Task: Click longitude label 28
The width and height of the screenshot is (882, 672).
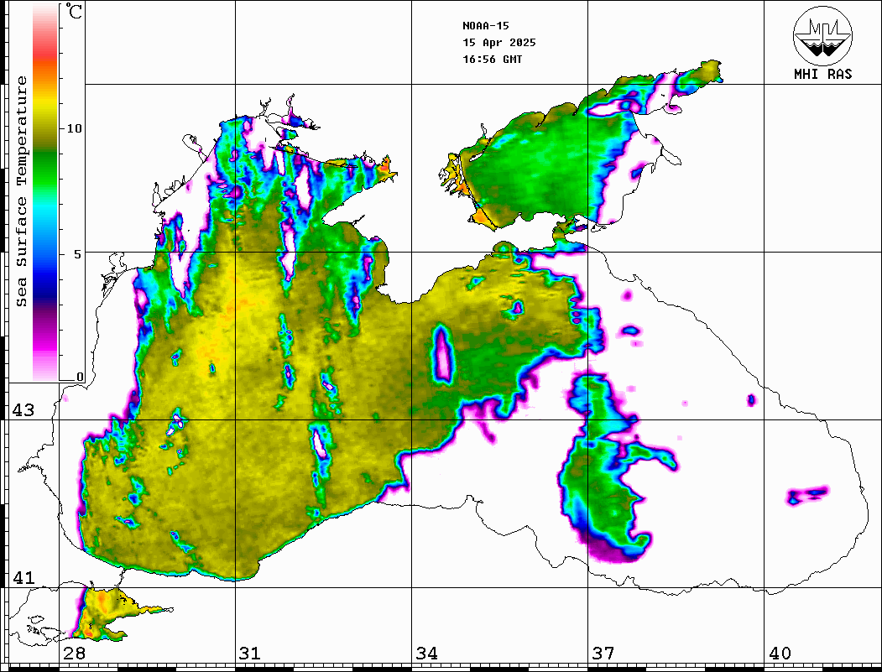Action: 74,653
